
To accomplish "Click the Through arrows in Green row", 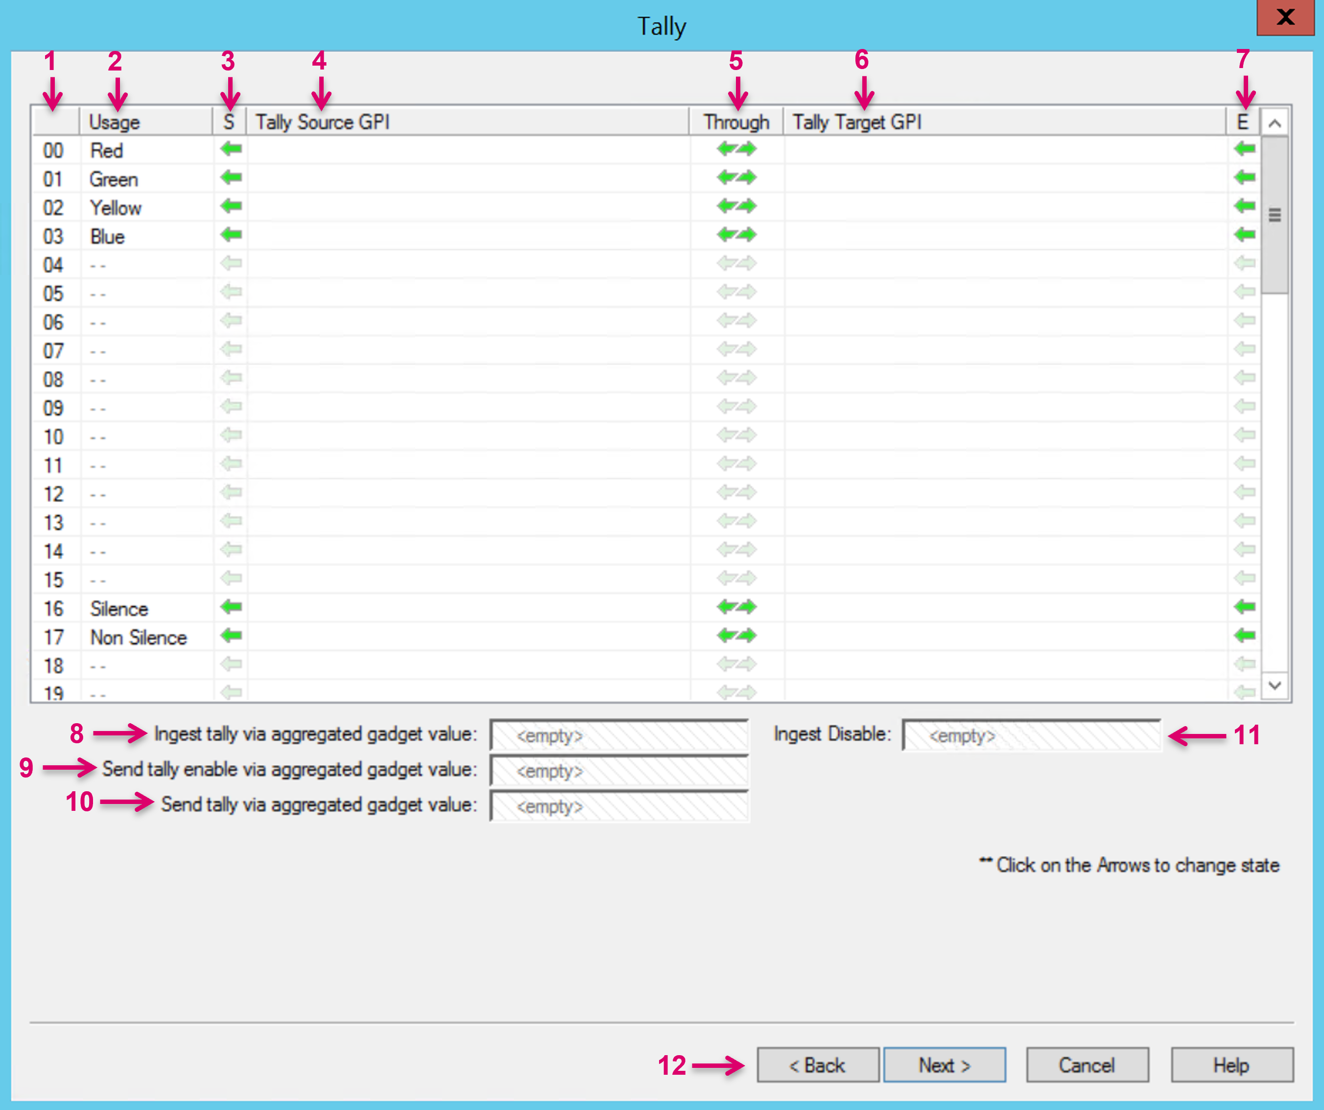I will [736, 178].
